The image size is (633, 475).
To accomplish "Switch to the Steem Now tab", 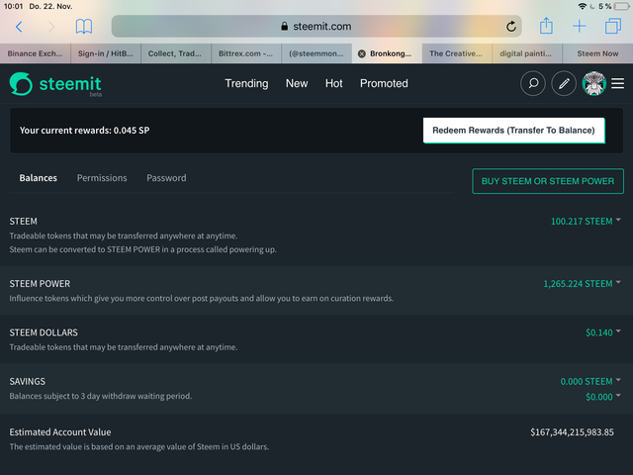I will point(597,53).
